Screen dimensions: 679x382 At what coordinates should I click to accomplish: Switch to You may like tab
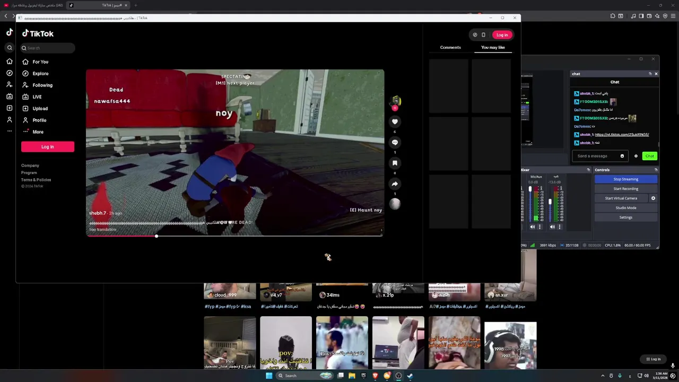pos(493,47)
